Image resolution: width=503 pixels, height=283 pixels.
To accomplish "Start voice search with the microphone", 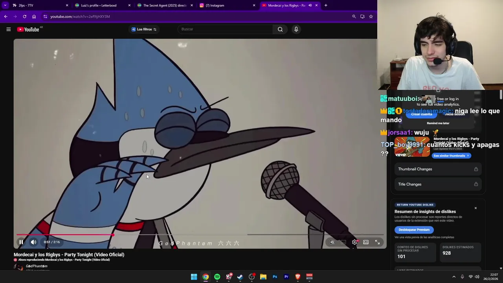I will coord(296,29).
